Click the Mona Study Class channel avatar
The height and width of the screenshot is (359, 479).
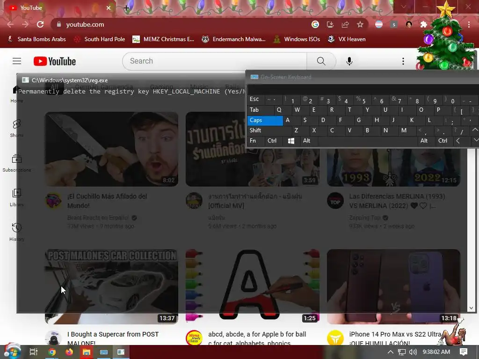tap(194, 338)
